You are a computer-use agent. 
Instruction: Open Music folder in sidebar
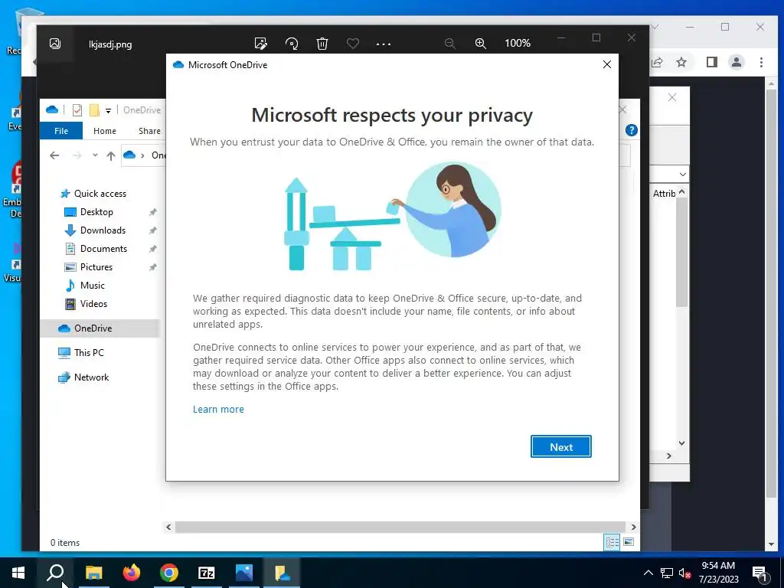click(93, 286)
